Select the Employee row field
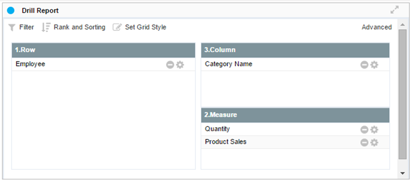Image resolution: width=410 pixels, height=182 pixels. click(30, 64)
